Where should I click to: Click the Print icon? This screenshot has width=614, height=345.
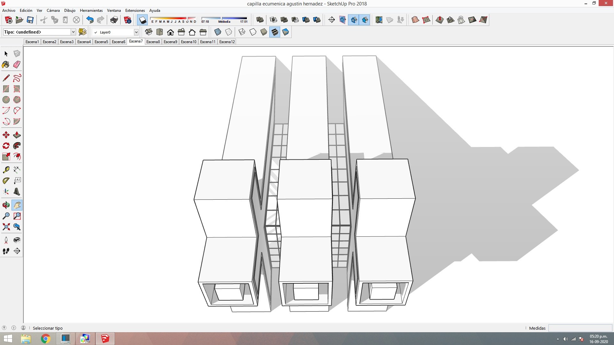click(x=114, y=20)
